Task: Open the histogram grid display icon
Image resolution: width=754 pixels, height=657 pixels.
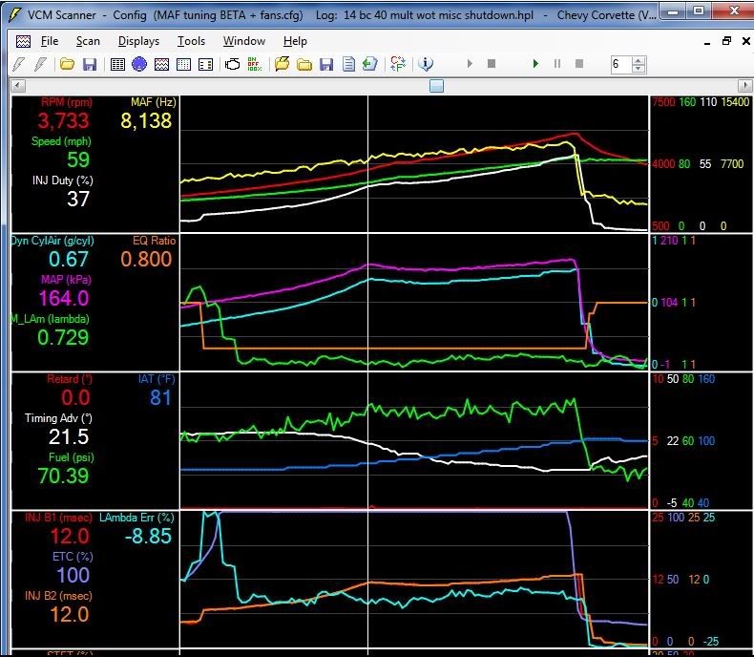Action: [x=183, y=64]
